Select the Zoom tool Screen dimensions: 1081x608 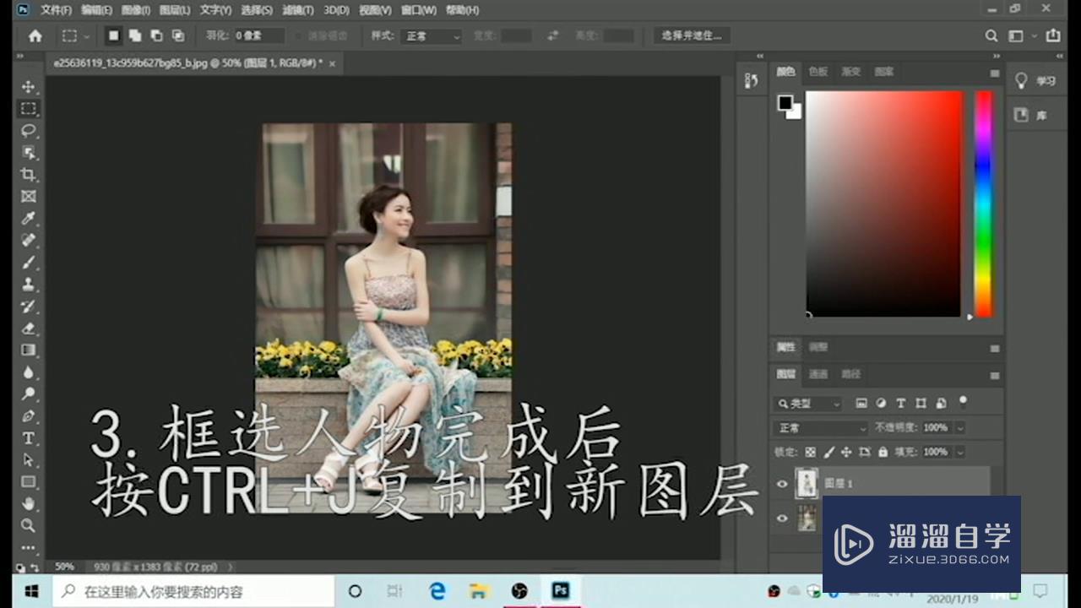point(29,525)
